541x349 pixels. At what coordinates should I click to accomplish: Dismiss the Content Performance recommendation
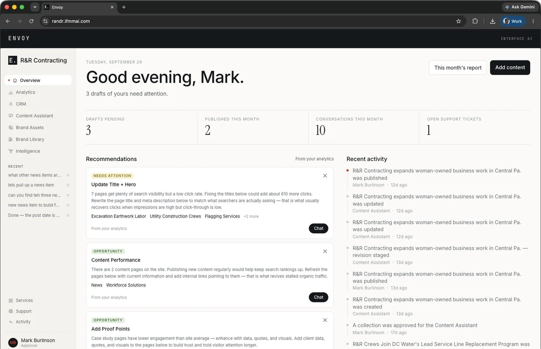pos(325,251)
